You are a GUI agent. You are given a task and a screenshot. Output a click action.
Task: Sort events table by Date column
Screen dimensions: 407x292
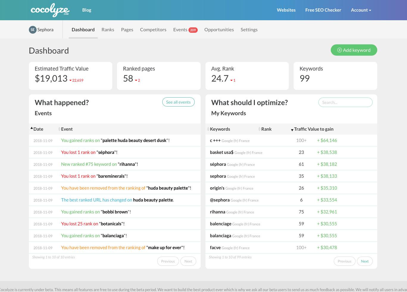coord(38,129)
